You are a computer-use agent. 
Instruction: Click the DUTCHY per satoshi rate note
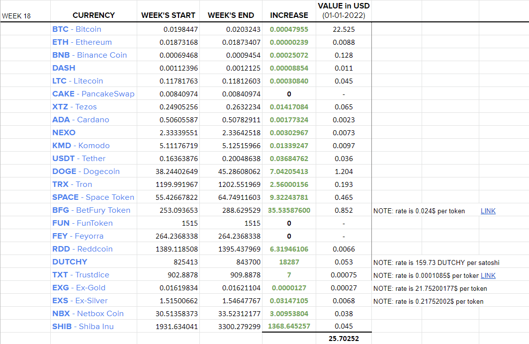pos(437,262)
